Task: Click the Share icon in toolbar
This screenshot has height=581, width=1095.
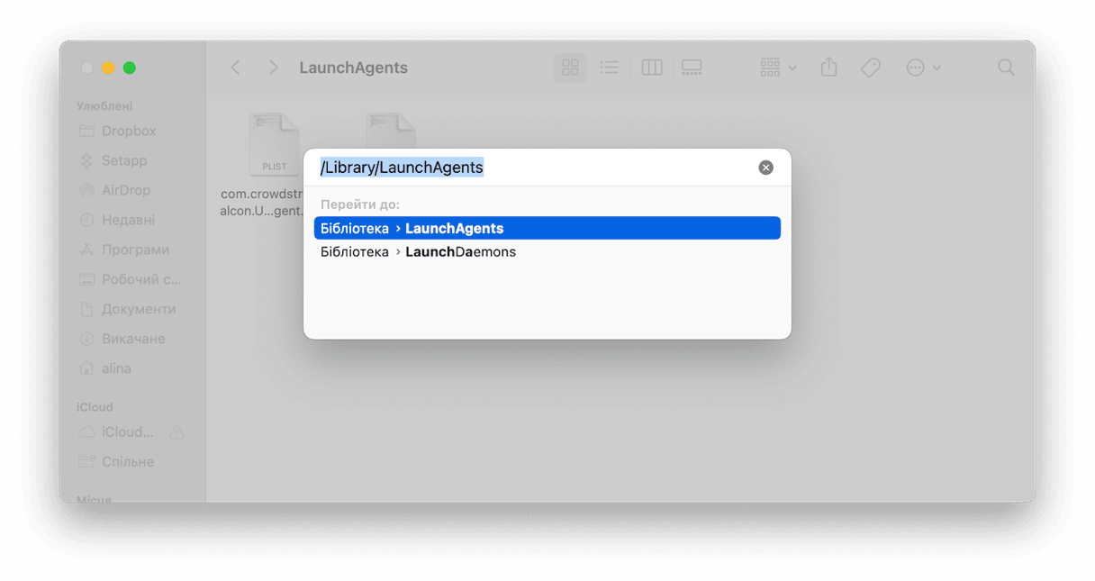Action: [x=829, y=68]
